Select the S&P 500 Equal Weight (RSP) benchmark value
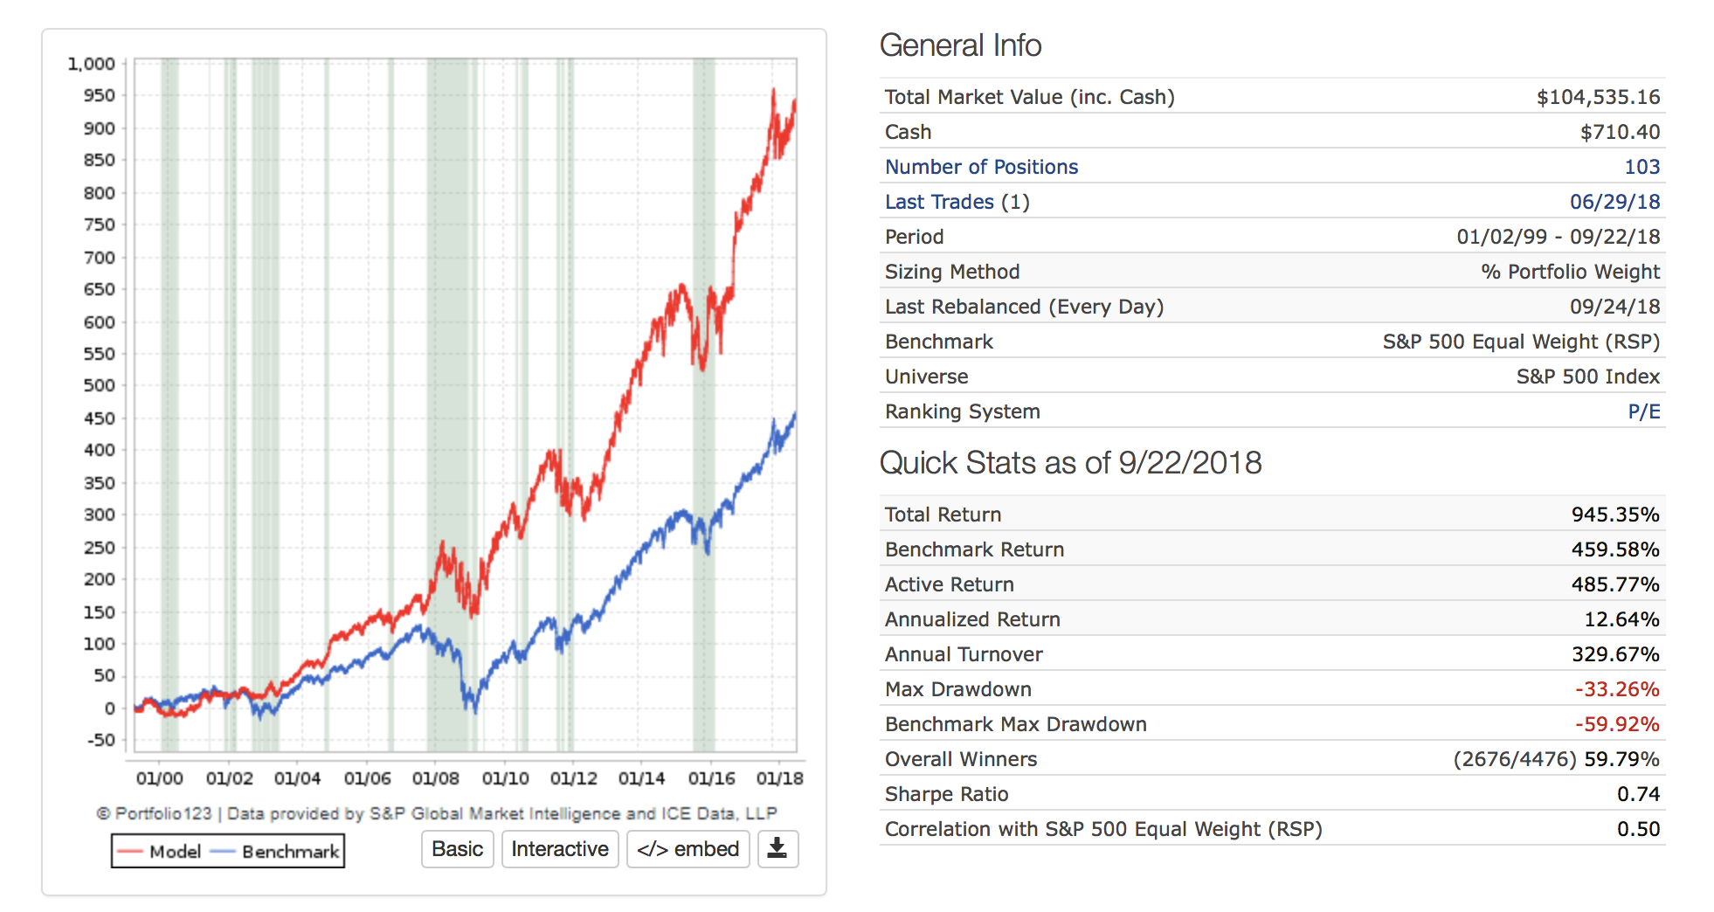 1520,342
